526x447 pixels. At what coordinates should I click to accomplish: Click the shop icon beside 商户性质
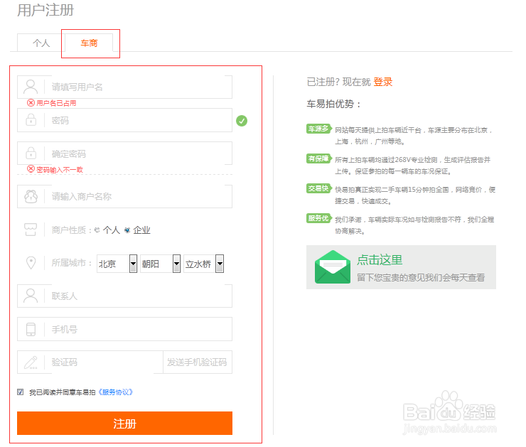click(x=31, y=230)
